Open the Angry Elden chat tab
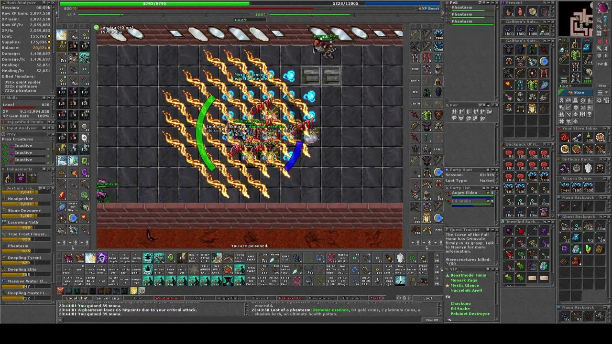Screen dimensions: 612x344 click(230, 298)
